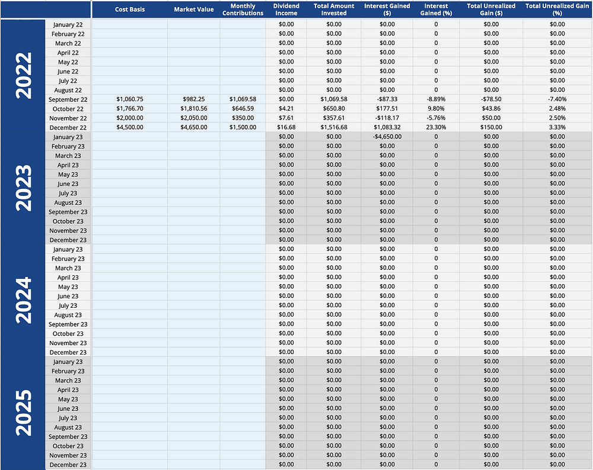The width and height of the screenshot is (593, 470).
Task: Select the -7.40% unrealized gain cell
Action: coord(557,99)
